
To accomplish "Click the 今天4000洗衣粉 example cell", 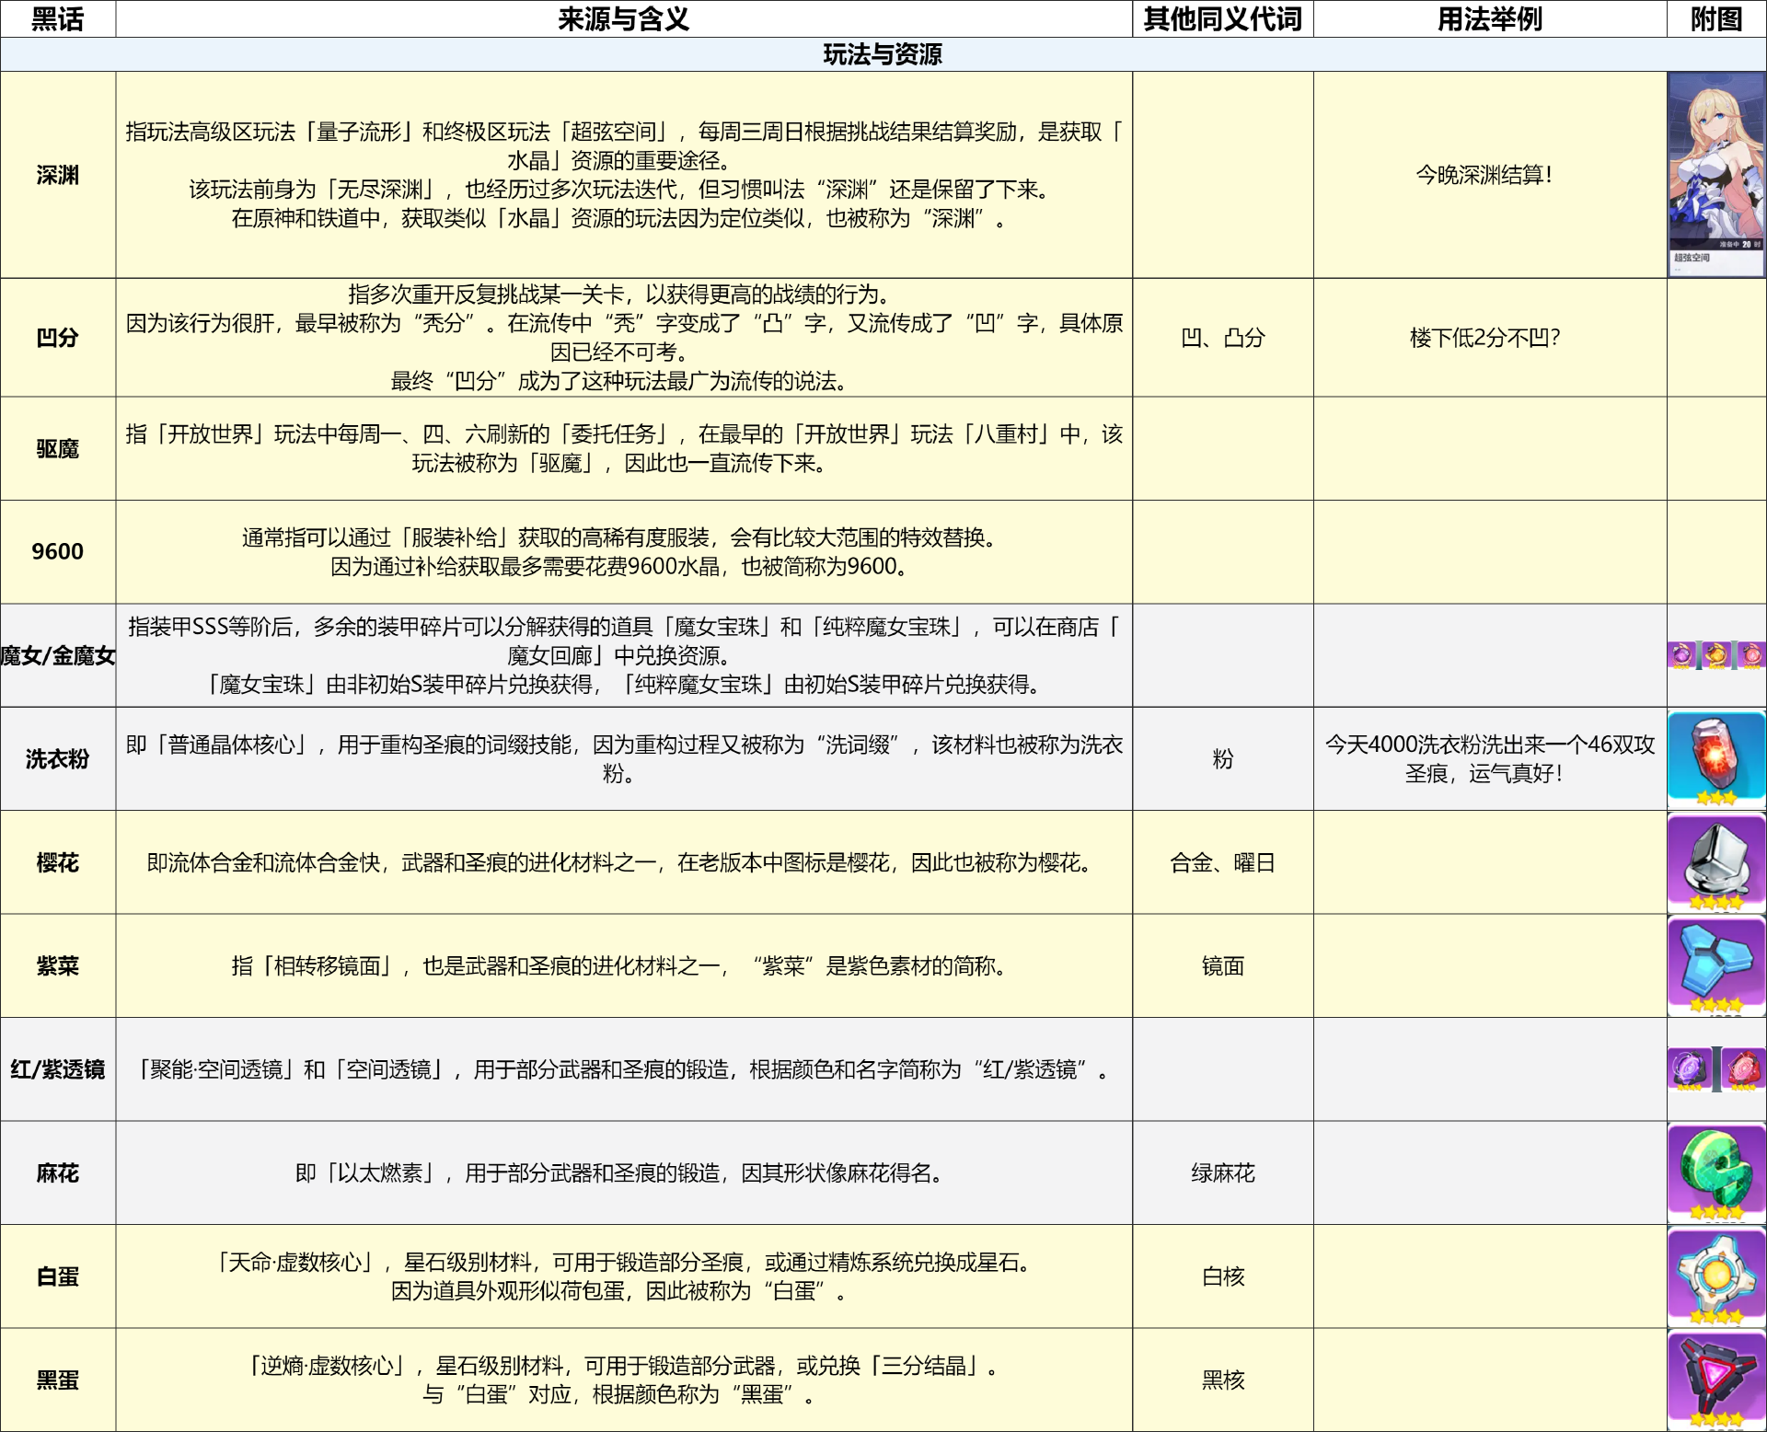I will click(x=1490, y=759).
